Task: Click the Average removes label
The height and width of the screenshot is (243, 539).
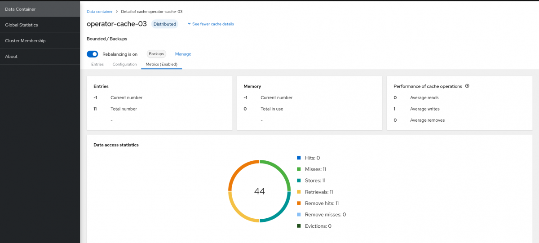Action: 427,120
